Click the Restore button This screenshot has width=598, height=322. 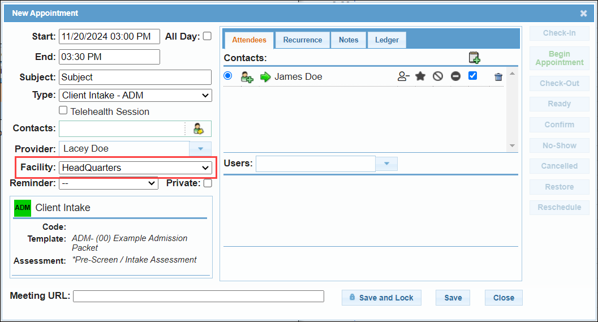(560, 187)
